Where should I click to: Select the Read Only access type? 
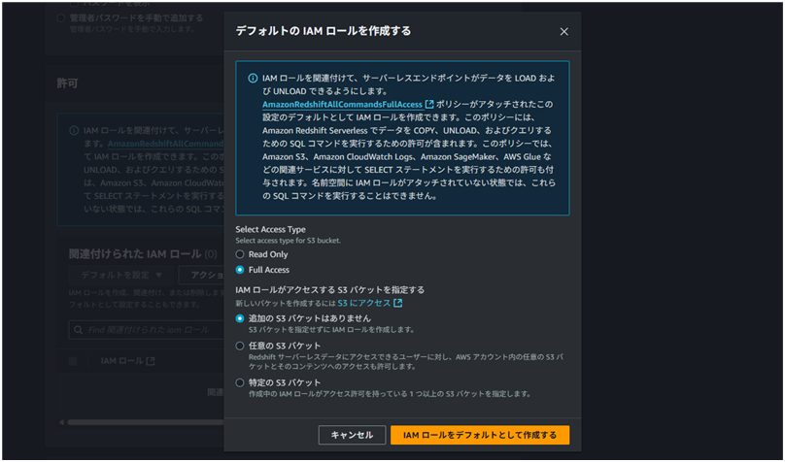(240, 254)
